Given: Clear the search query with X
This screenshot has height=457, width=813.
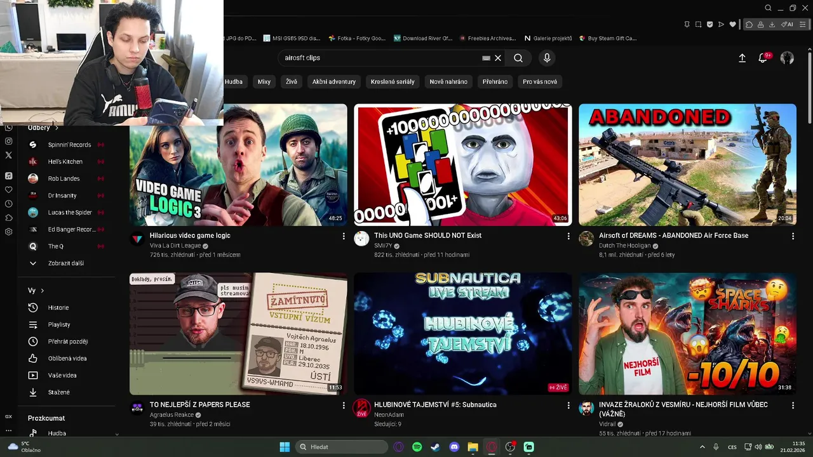Looking at the screenshot, I should [x=498, y=58].
